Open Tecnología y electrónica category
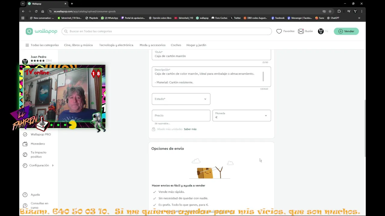The height and width of the screenshot is (216, 385). [116, 45]
